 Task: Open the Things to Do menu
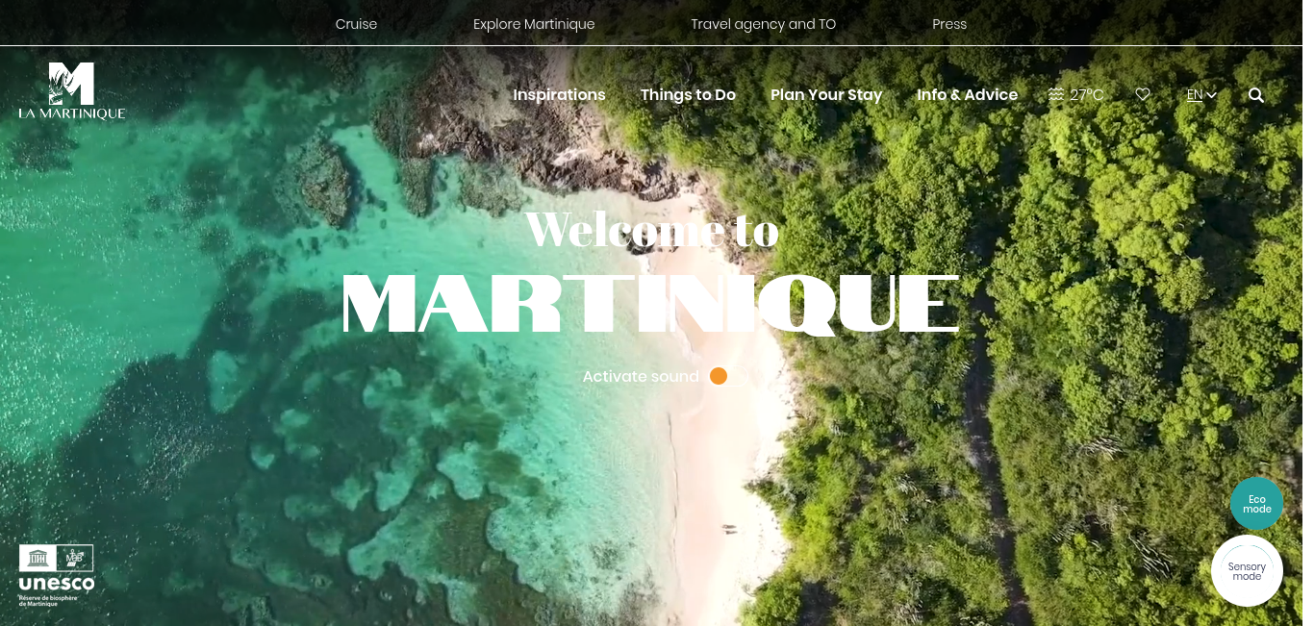point(688,94)
